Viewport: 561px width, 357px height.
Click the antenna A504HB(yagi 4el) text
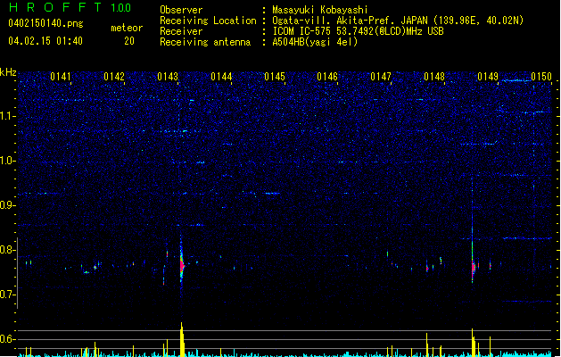[315, 42]
